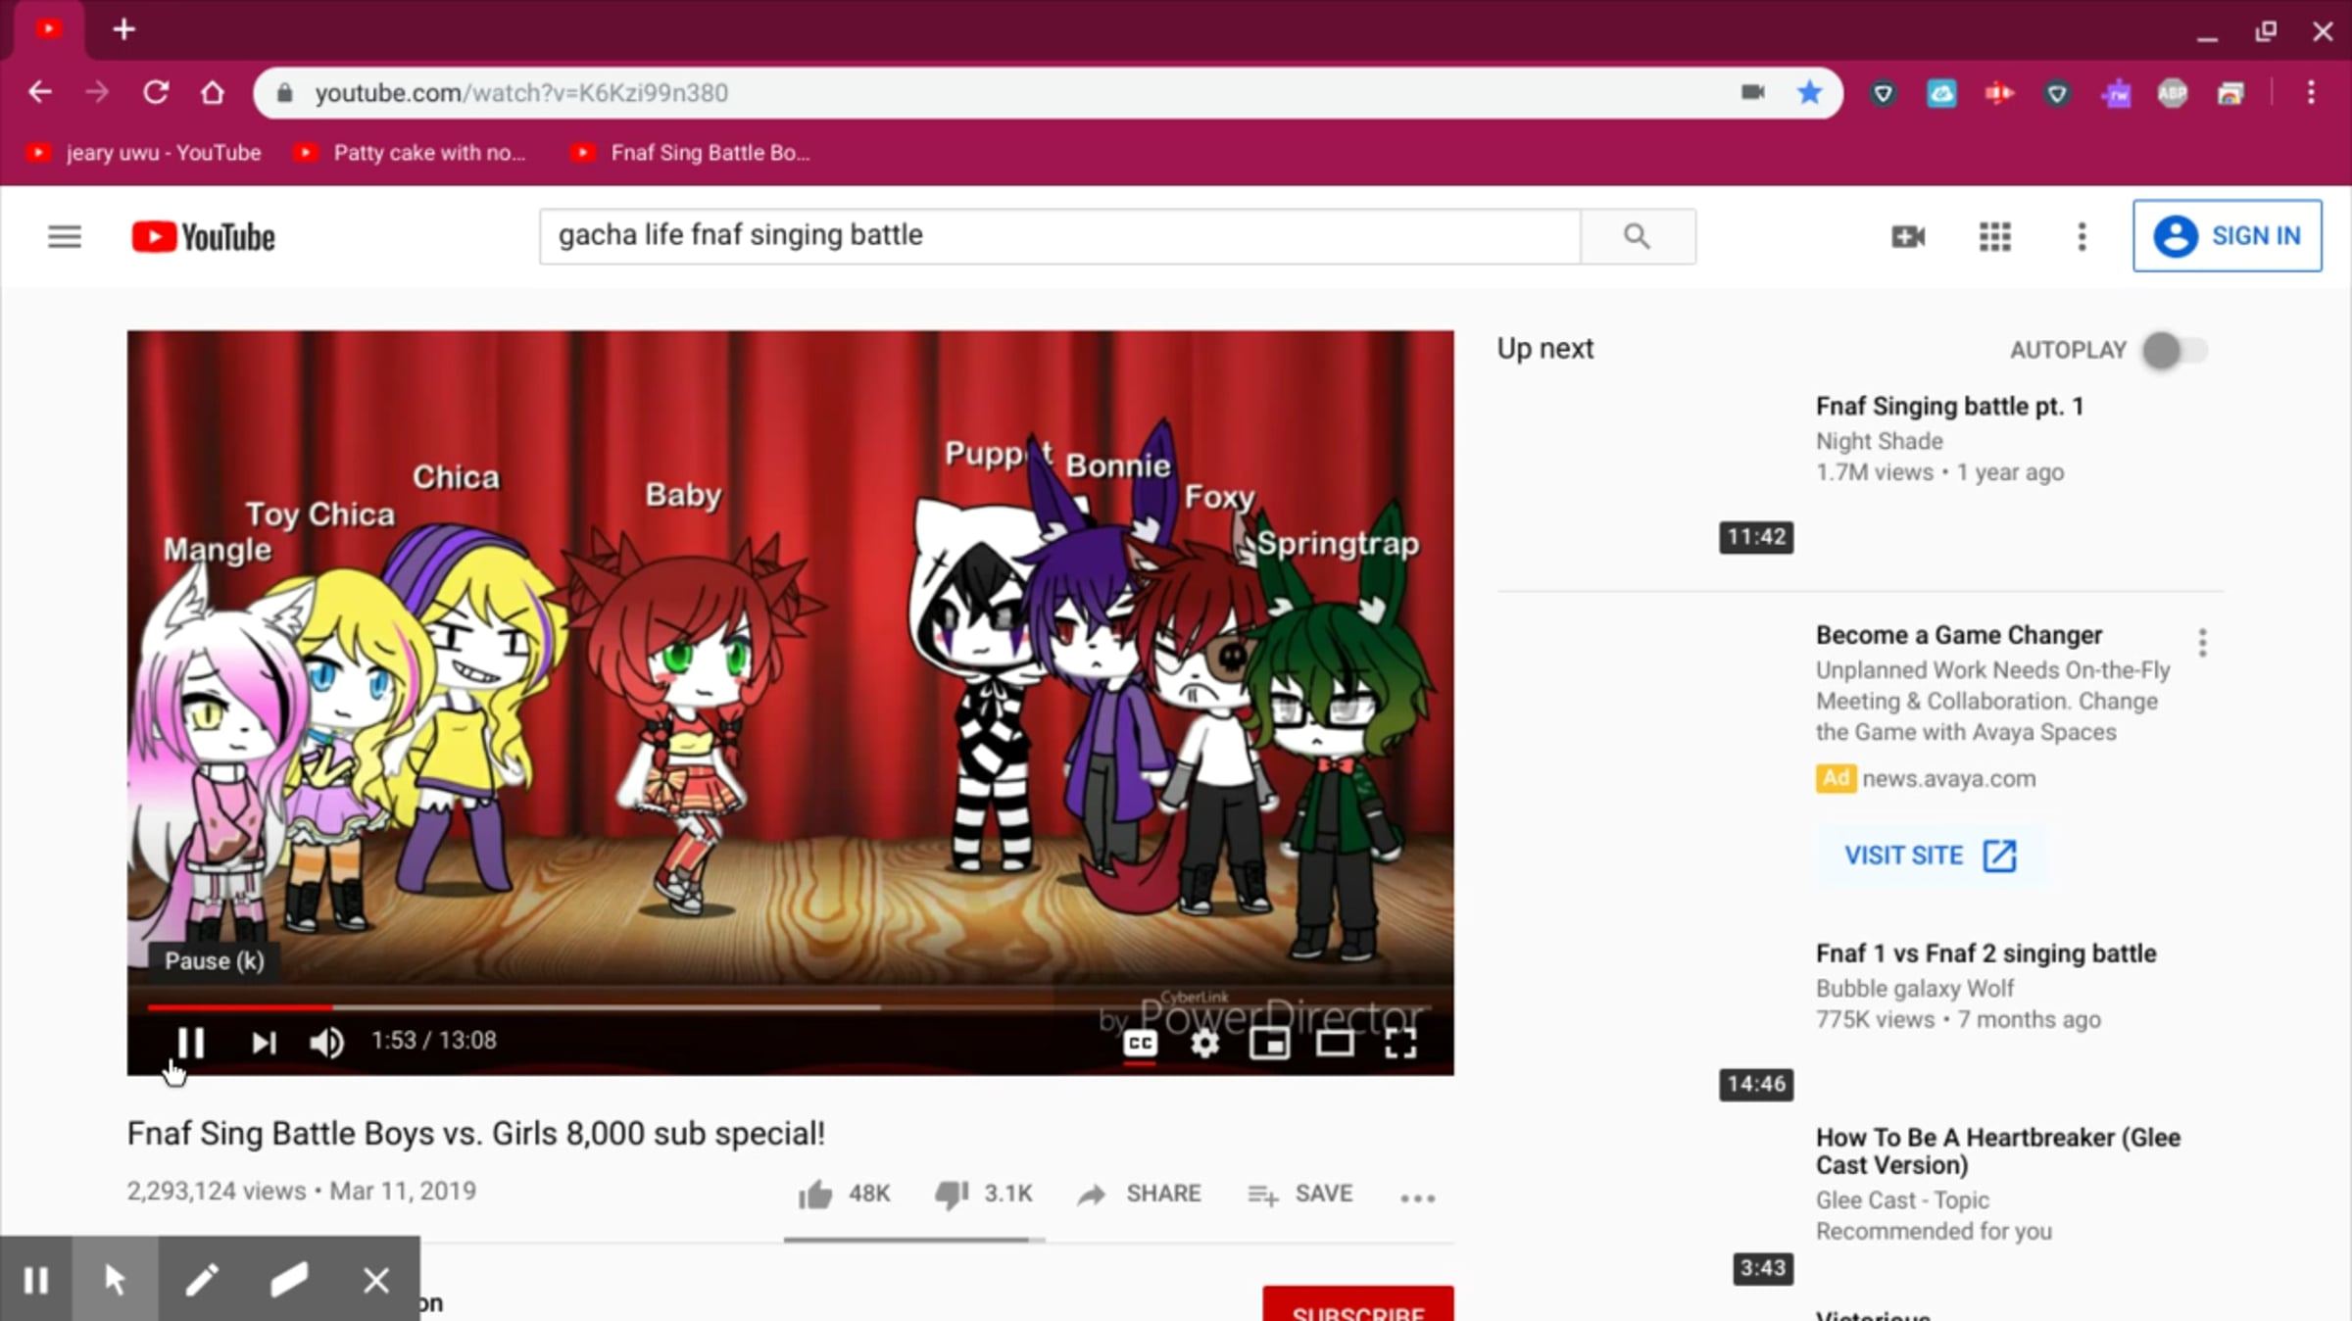This screenshot has height=1321, width=2352.
Task: Switch to theater mode
Action: pyautogui.click(x=1335, y=1043)
